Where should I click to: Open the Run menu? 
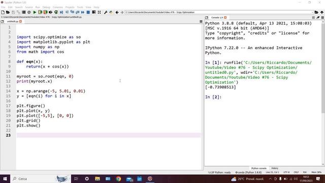pyautogui.click(x=38, y=7)
